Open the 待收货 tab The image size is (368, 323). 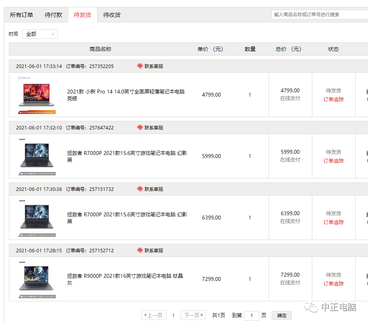tap(112, 15)
